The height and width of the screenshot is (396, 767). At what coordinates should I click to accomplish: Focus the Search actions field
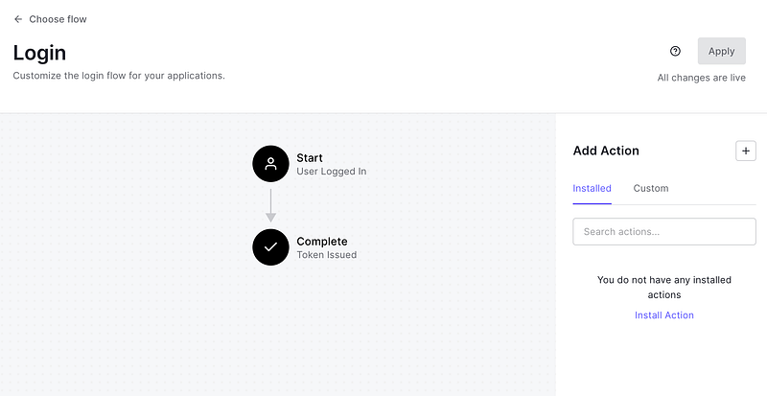click(x=663, y=231)
